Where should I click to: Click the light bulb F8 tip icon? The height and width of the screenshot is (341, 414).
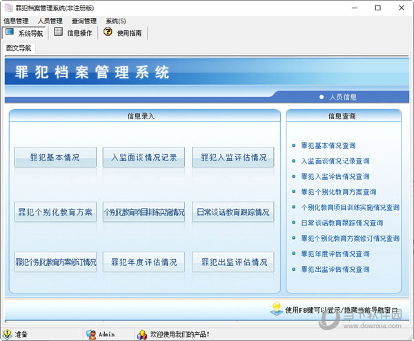point(277,309)
